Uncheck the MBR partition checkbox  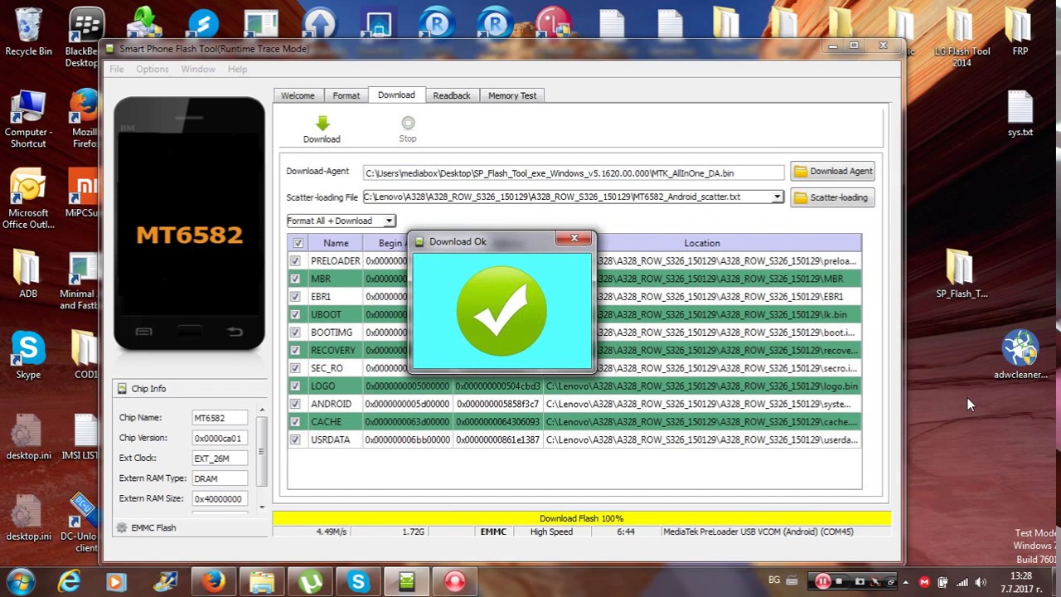295,279
